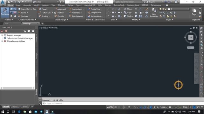The image size is (204, 114).
Task: Click the Corridor tool
Action: click(59, 16)
